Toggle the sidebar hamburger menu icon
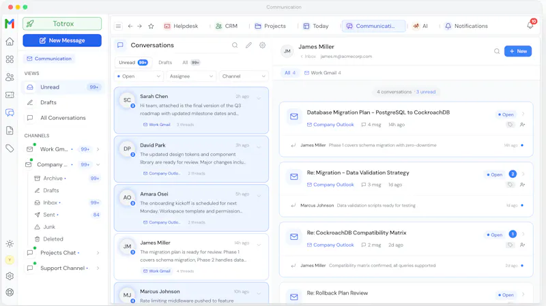Viewport: 546px width, 306px height. [118, 26]
